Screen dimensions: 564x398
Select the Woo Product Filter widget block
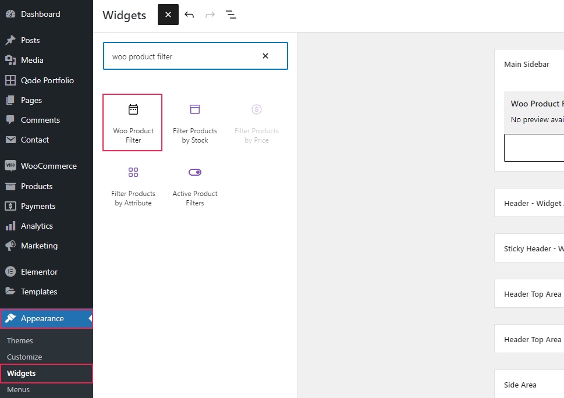pos(534,112)
